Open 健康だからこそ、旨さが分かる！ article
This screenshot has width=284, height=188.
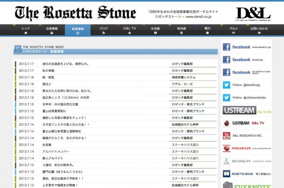click(64, 138)
